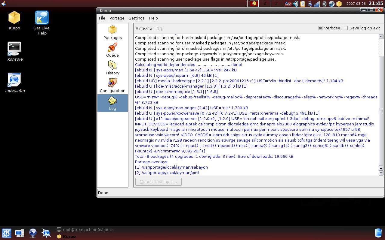Open the Portage menu
The image size is (385, 240).
coord(117,18)
